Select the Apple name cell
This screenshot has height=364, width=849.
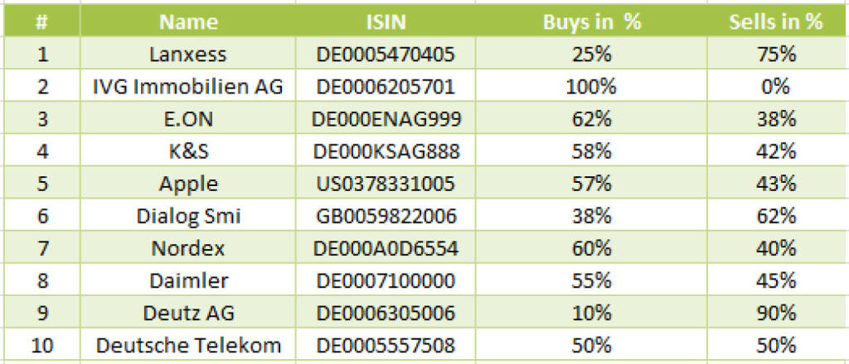tap(188, 184)
